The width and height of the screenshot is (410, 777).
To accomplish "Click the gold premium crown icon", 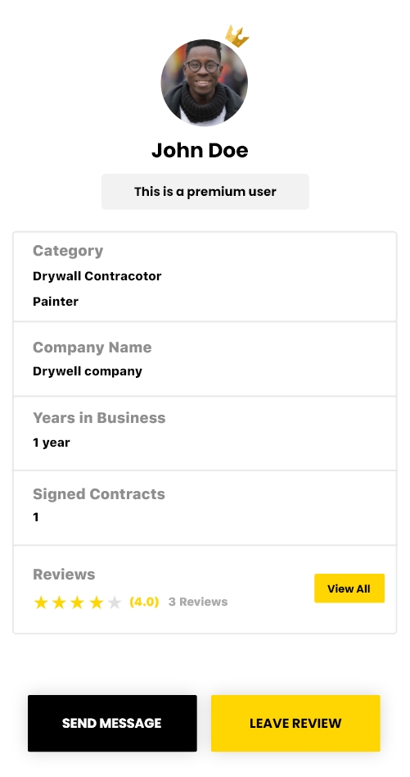I will pos(237,36).
